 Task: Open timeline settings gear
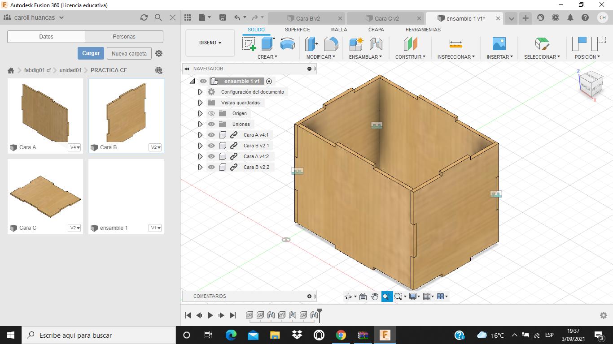coord(604,315)
